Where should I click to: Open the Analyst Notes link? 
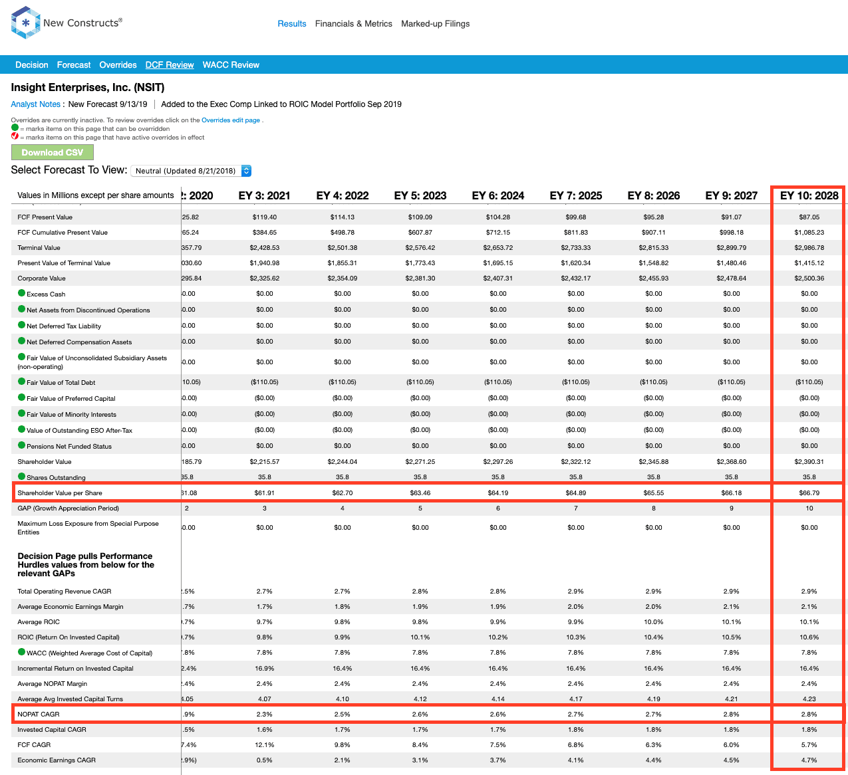coord(36,104)
